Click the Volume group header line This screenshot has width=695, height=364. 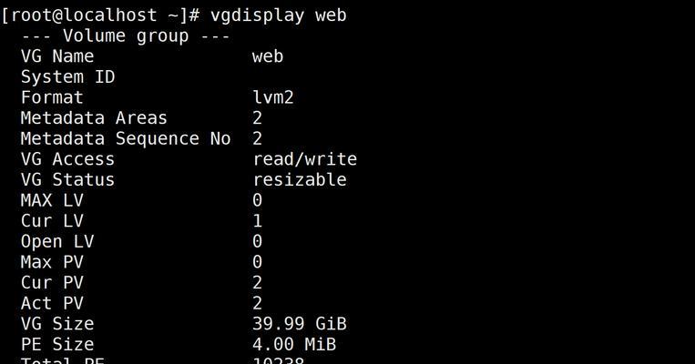[x=126, y=35]
